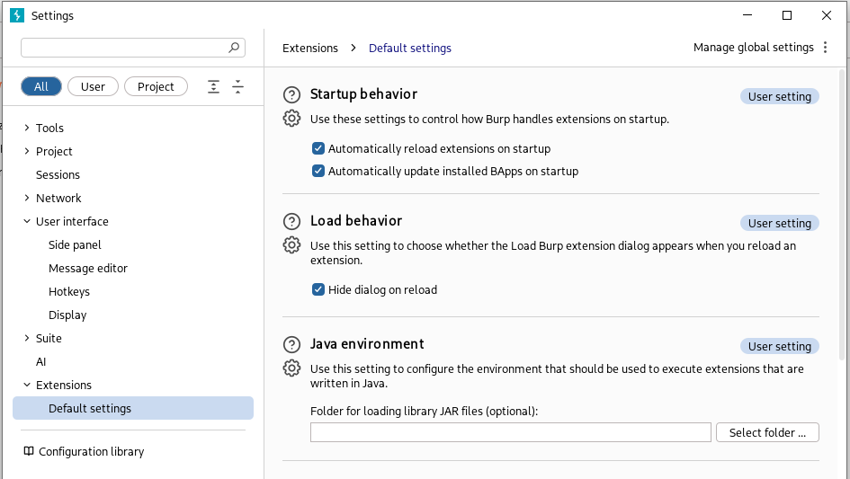Click the help icon beside Startup behavior
This screenshot has width=850, height=479.
[291, 94]
